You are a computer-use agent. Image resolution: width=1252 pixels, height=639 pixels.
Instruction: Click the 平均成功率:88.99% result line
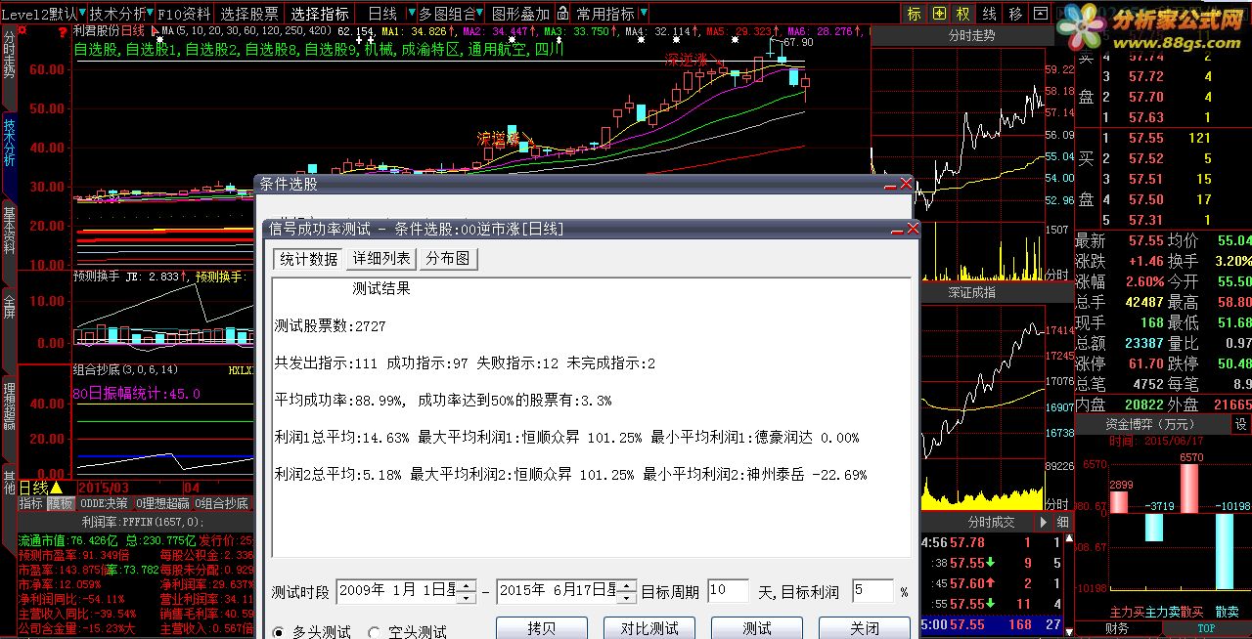pos(443,400)
